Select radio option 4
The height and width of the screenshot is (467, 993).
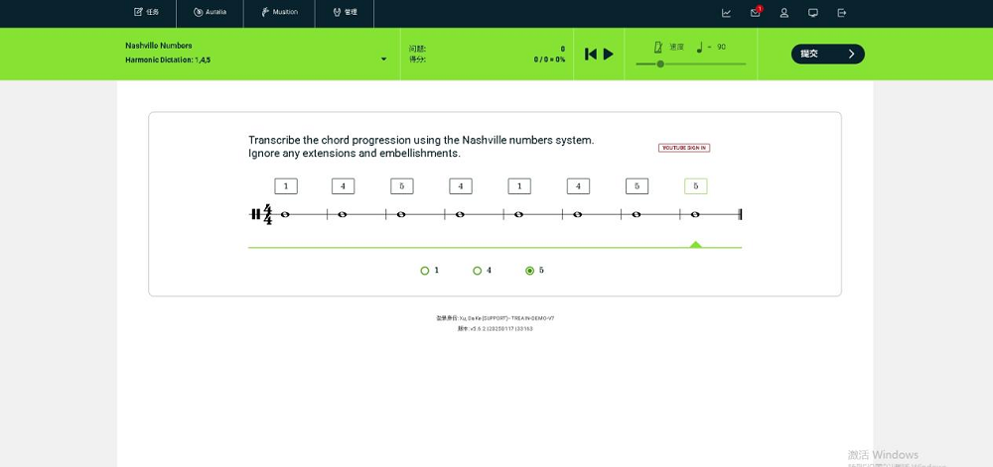[478, 271]
